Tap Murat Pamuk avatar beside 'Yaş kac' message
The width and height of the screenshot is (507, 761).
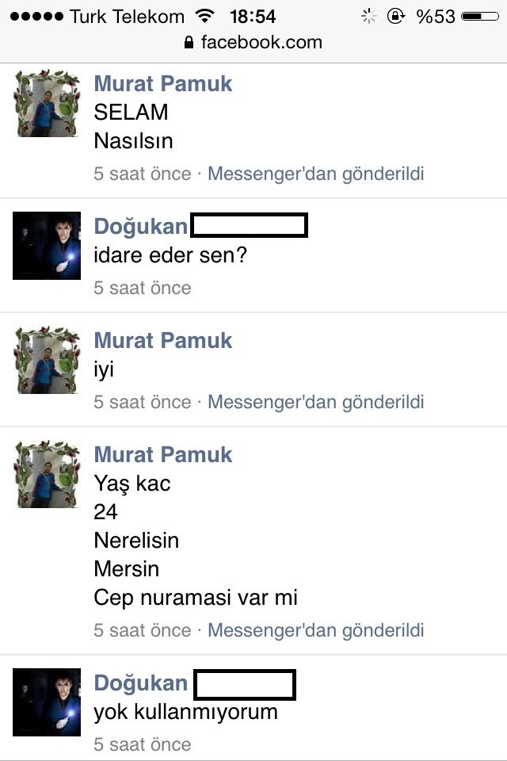[x=47, y=474]
